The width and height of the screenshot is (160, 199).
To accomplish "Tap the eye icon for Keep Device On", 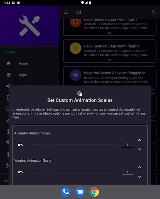I will click(x=75, y=75).
